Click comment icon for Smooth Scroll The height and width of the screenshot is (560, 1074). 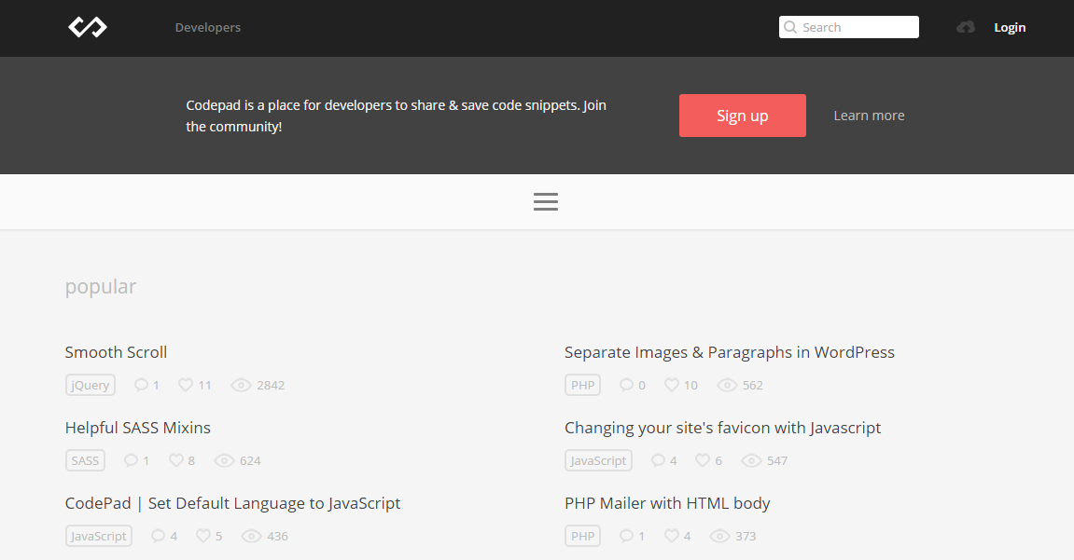point(141,385)
